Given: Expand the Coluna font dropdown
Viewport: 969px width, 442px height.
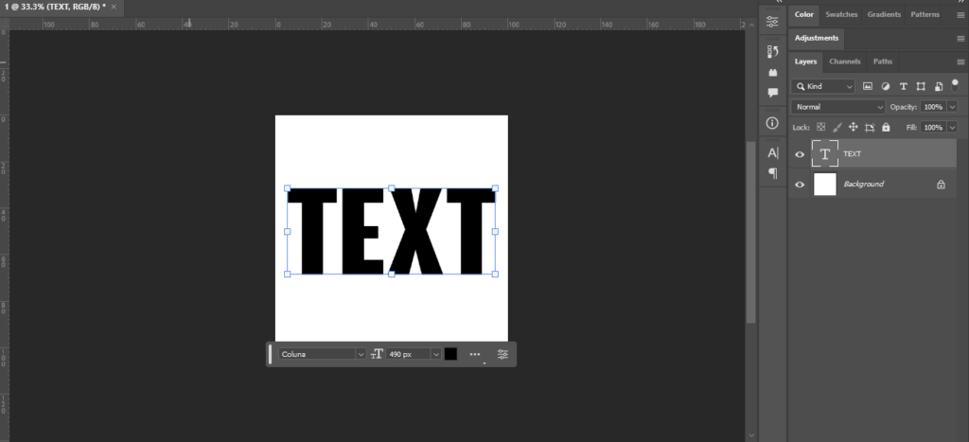Looking at the screenshot, I should point(360,354).
